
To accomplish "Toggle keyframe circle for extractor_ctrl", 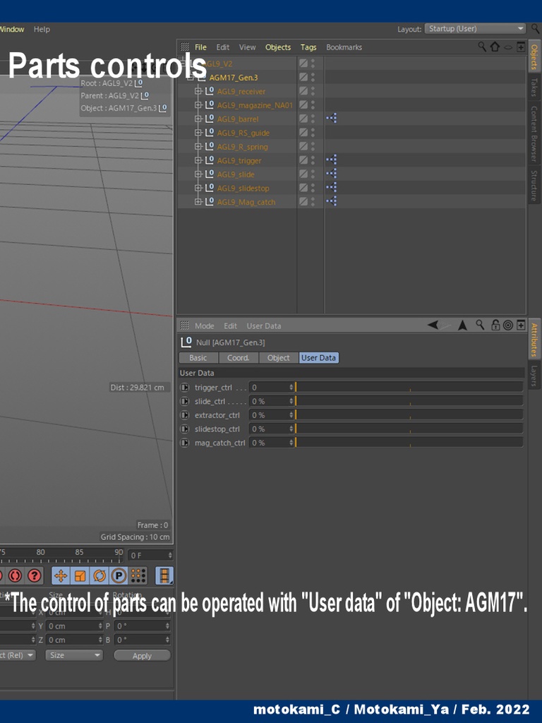I will (x=185, y=415).
